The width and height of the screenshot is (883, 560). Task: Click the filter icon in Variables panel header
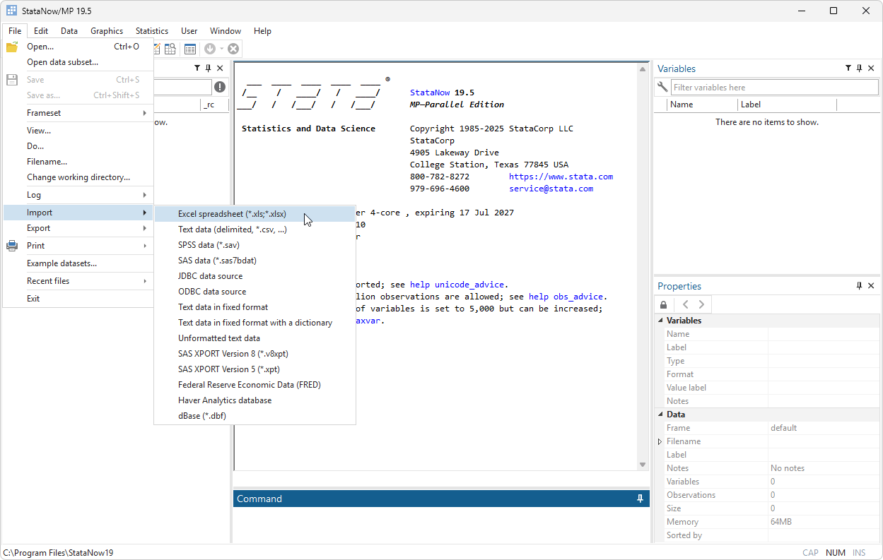848,68
